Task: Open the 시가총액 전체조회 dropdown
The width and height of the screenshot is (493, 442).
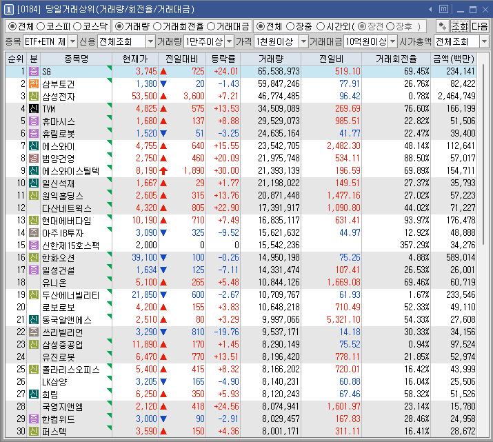Action: coord(484,41)
